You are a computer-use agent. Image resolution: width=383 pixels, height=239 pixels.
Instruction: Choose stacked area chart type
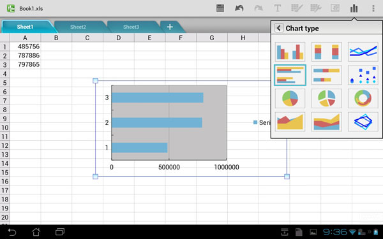327,122
